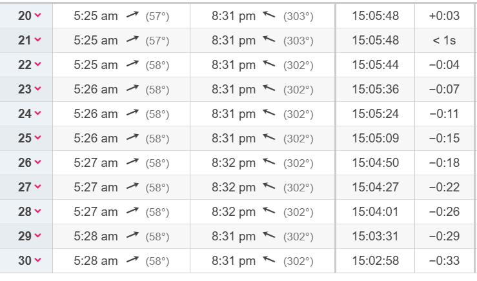Click sunrise arrow icon on day 28
477x281 pixels.
pos(132,210)
